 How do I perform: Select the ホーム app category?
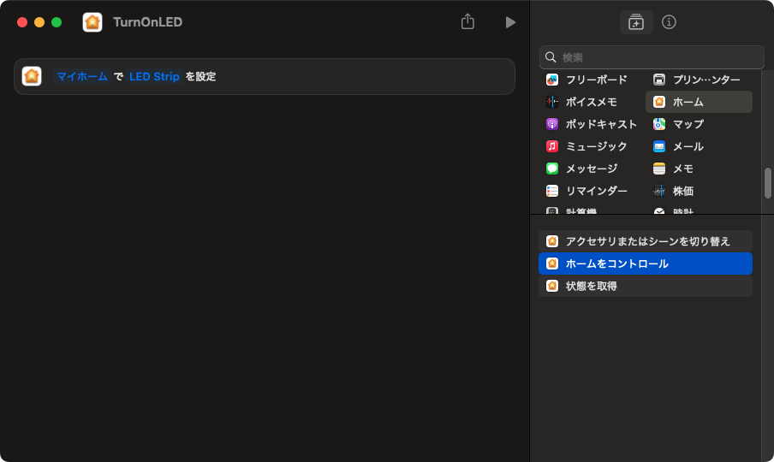(698, 102)
